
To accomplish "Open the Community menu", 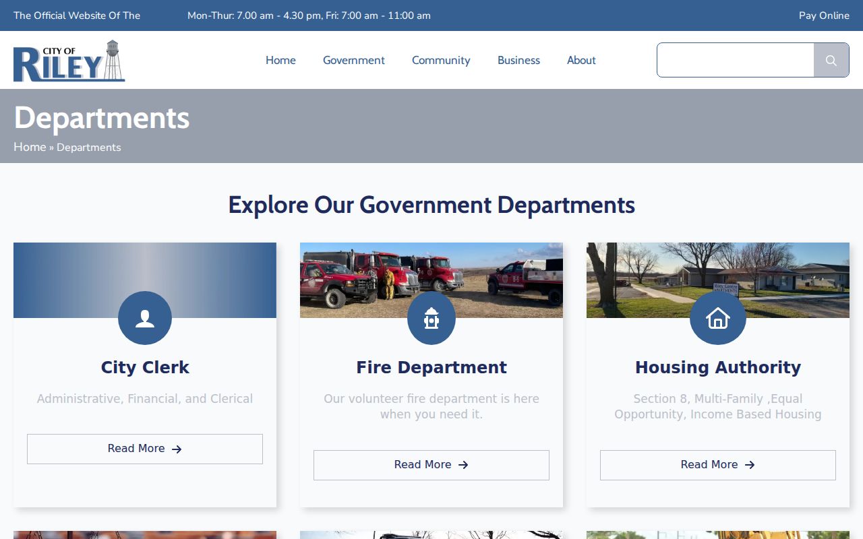I will (x=441, y=61).
